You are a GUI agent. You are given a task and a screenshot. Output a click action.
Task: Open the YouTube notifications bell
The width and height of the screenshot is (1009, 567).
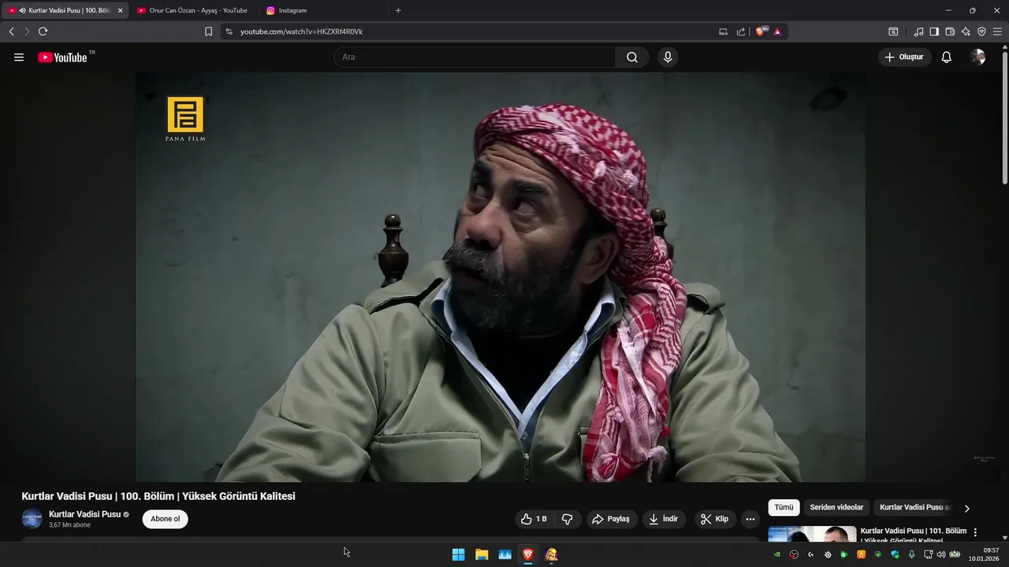pos(947,57)
